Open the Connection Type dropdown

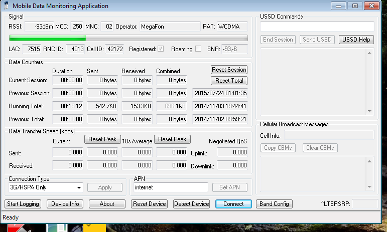click(x=46, y=187)
